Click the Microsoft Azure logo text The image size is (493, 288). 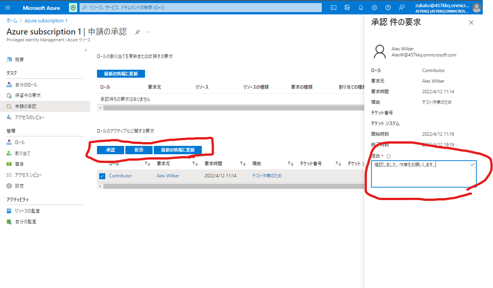pyautogui.click(x=41, y=8)
